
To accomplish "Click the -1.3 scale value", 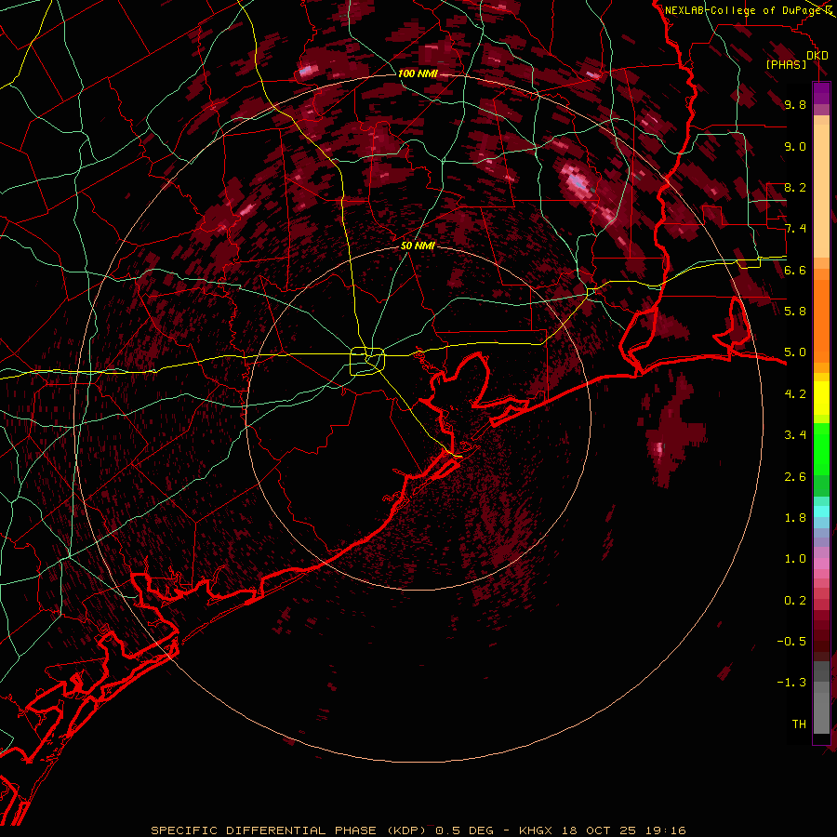I will (791, 683).
